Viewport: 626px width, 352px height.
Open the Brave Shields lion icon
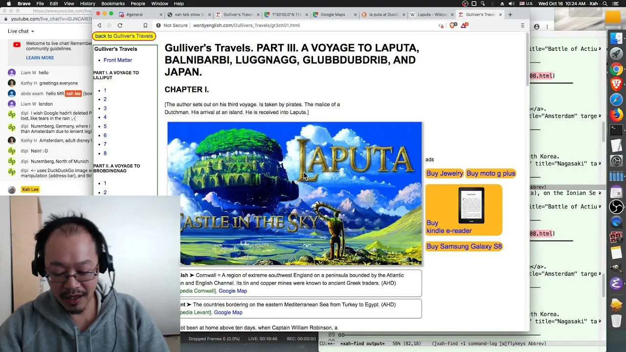tap(452, 25)
